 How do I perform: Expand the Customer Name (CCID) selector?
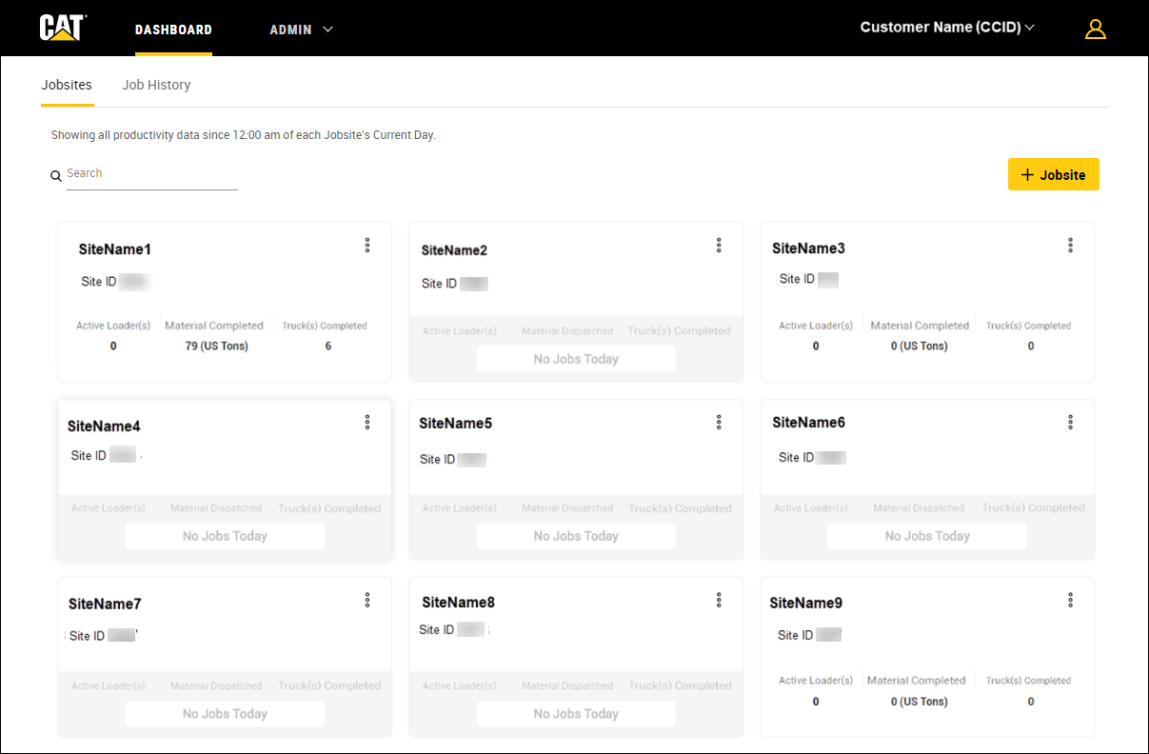click(946, 28)
